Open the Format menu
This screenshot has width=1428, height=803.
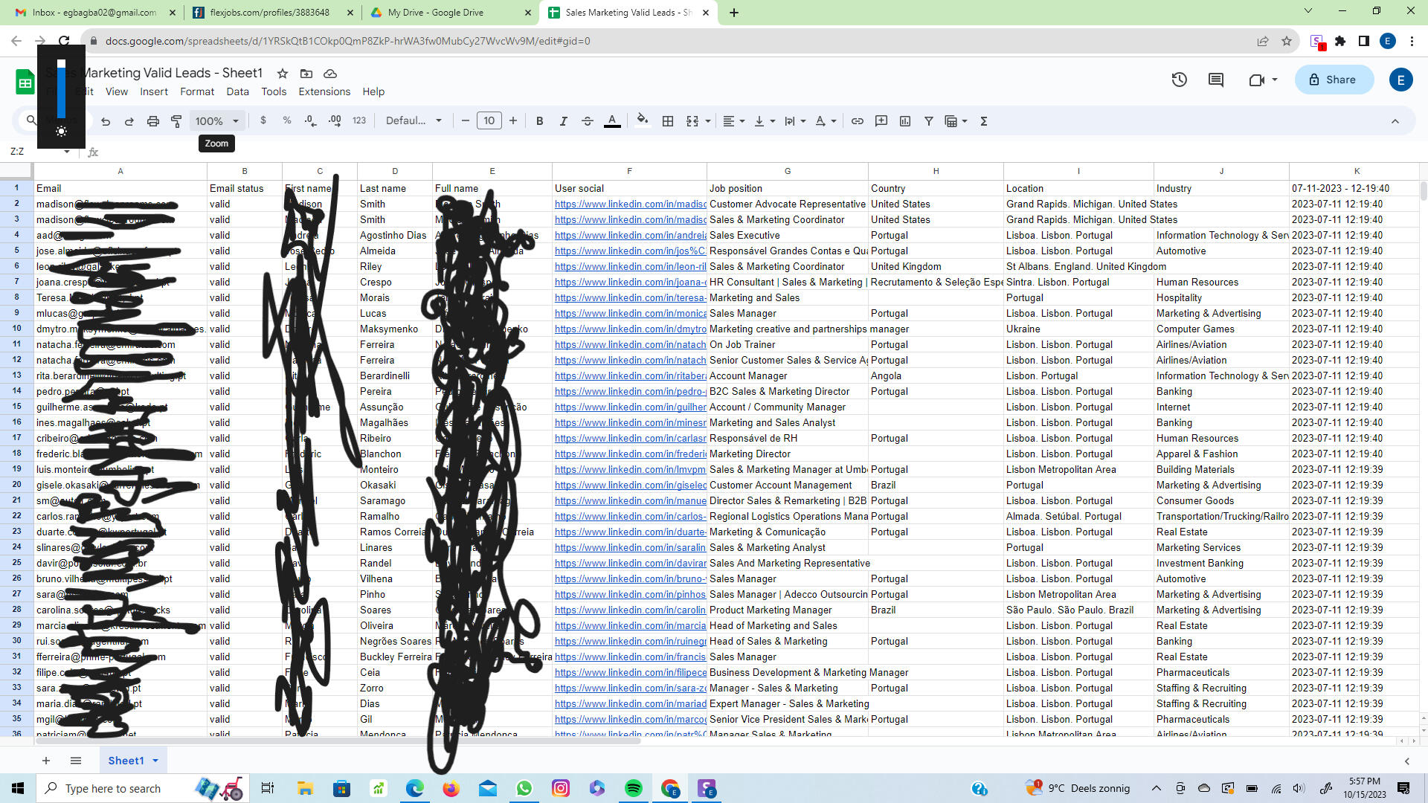coord(197,91)
